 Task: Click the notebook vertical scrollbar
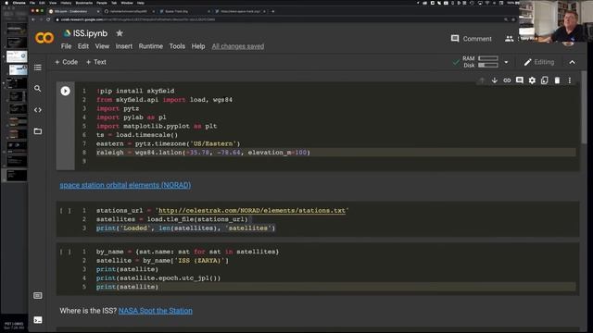pos(585,107)
